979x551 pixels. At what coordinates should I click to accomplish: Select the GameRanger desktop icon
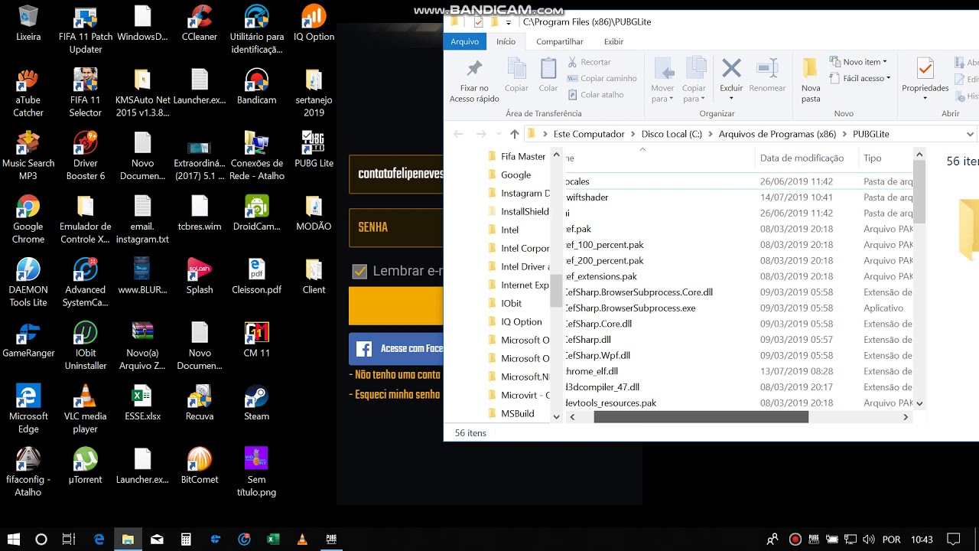(28, 339)
